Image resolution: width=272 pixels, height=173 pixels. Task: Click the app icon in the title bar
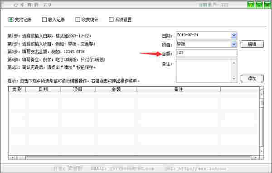pos(16,5)
